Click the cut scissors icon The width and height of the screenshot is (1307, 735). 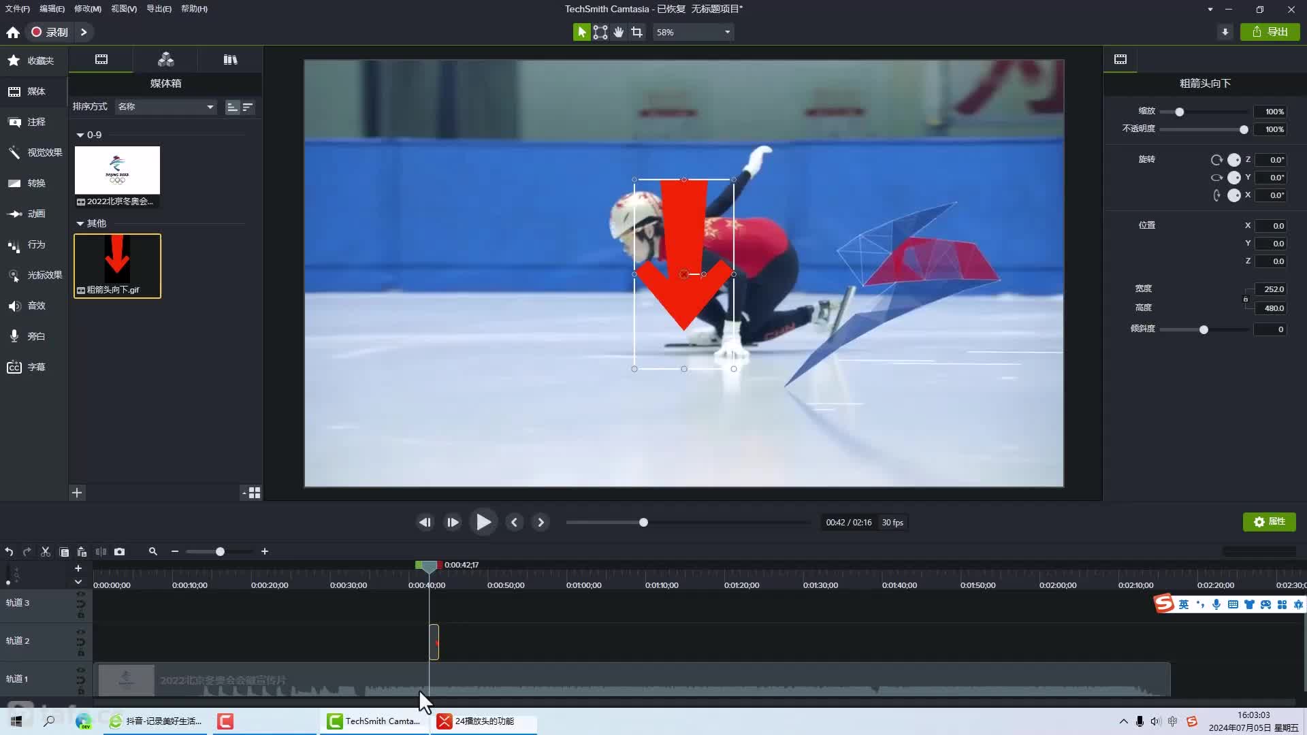pos(46,552)
